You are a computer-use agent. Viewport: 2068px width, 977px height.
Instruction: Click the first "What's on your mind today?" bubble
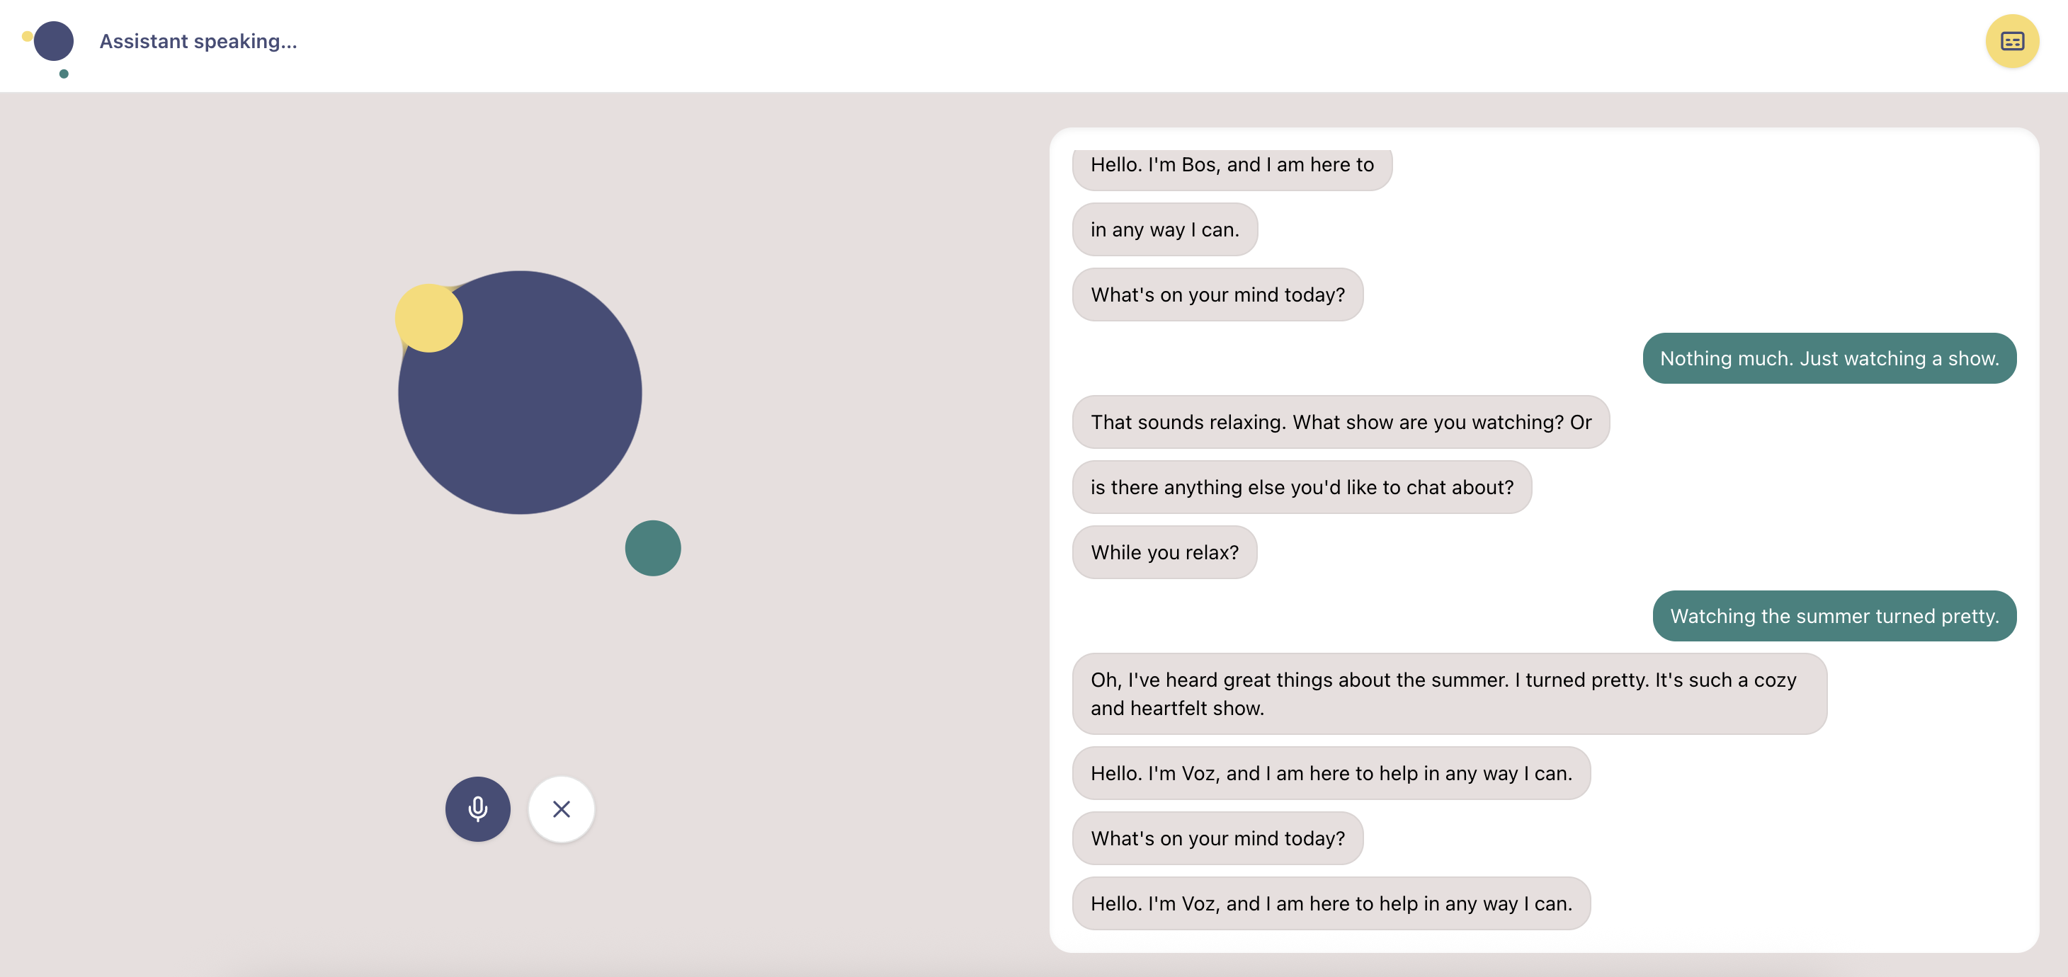tap(1217, 295)
